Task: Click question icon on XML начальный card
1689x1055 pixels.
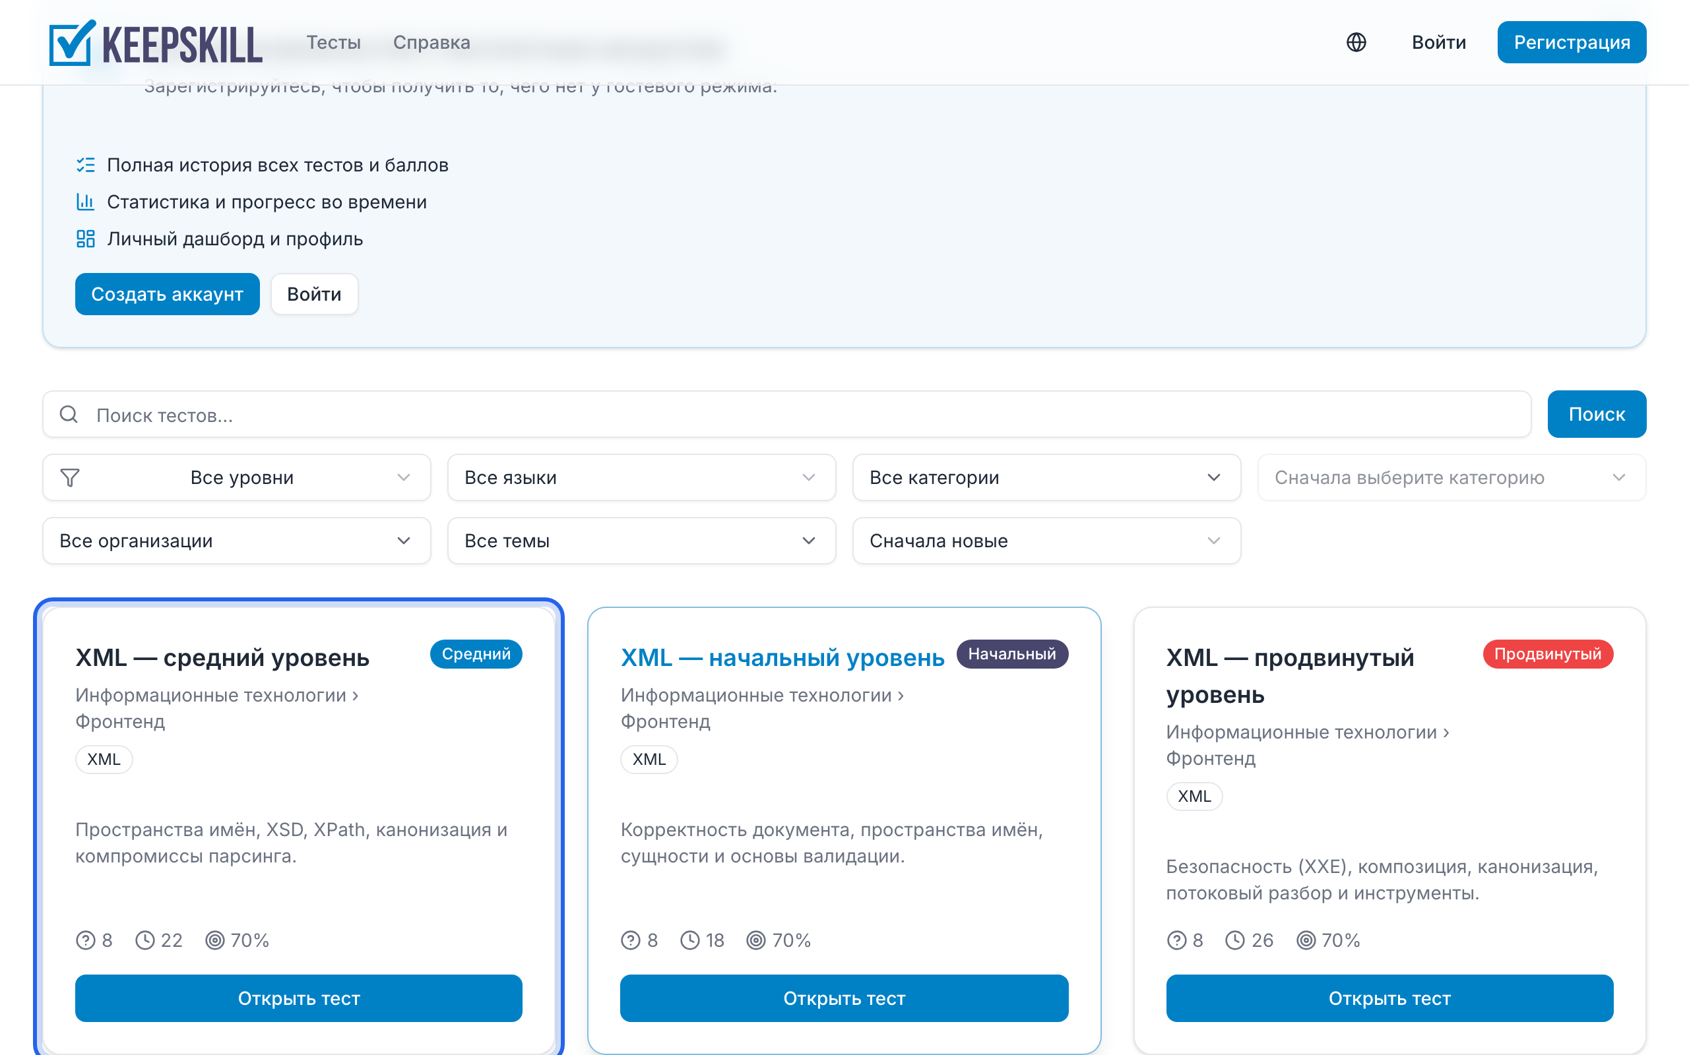Action: (630, 940)
